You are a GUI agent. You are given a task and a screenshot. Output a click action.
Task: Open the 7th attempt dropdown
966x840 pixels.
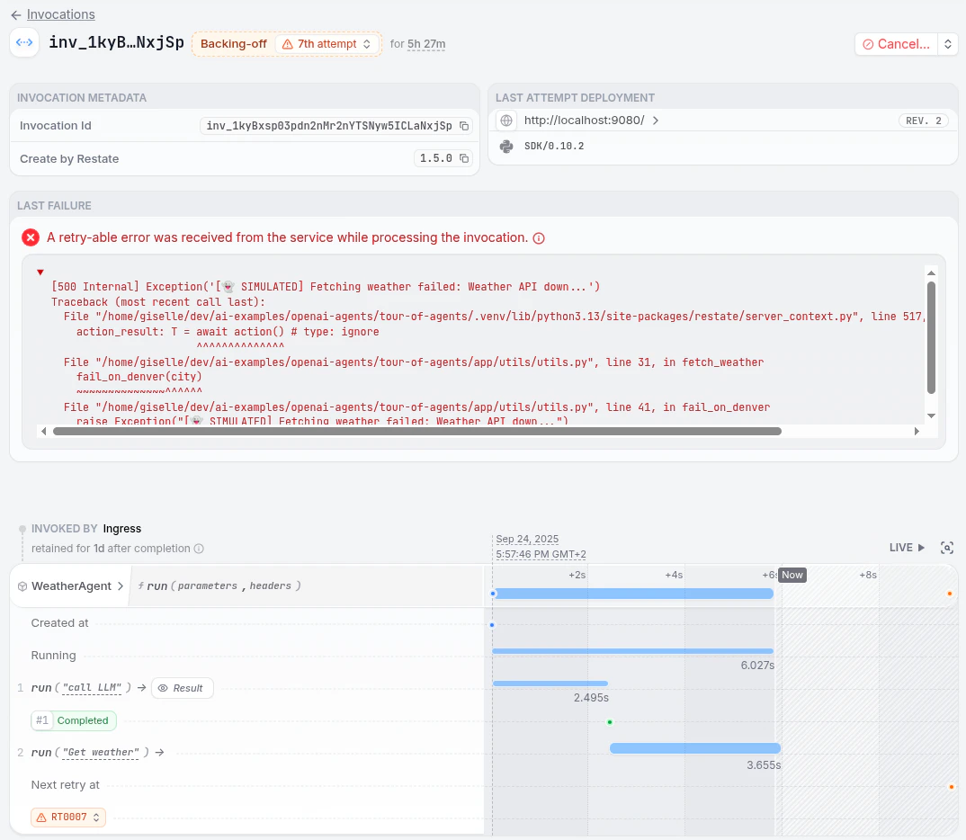(326, 44)
